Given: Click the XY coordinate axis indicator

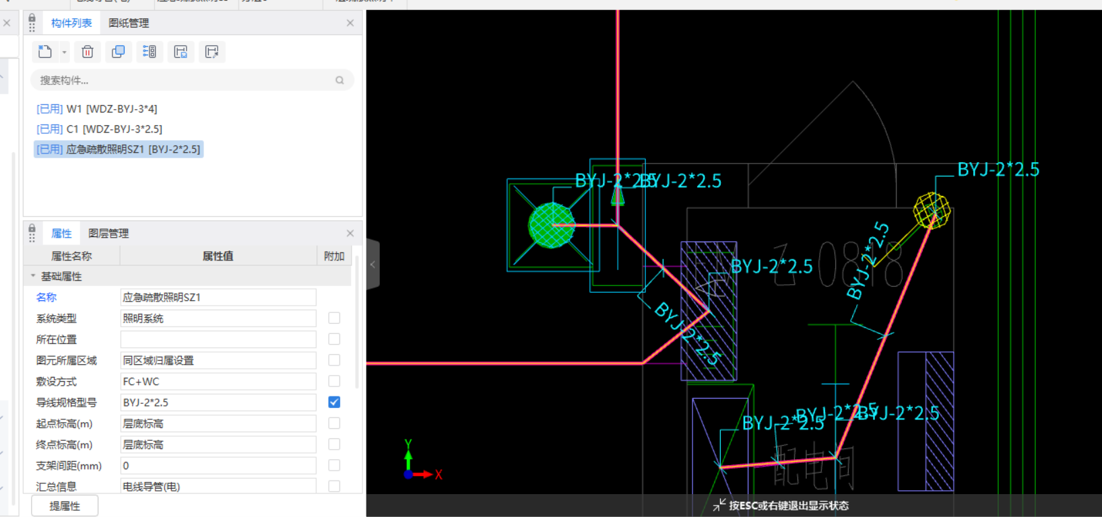Looking at the screenshot, I should click(422, 460).
